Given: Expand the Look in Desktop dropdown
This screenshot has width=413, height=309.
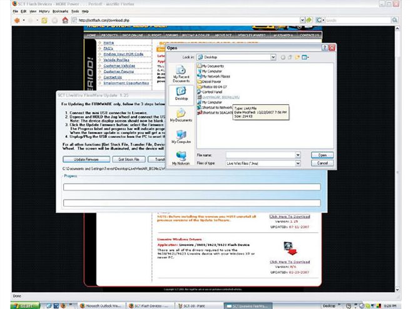Looking at the screenshot, I should [x=273, y=57].
